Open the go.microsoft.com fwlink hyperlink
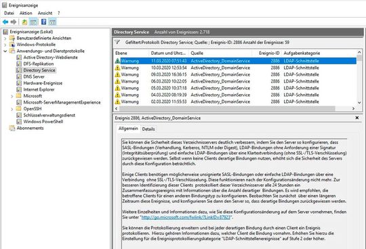This screenshot has height=249, width=366. (186, 217)
